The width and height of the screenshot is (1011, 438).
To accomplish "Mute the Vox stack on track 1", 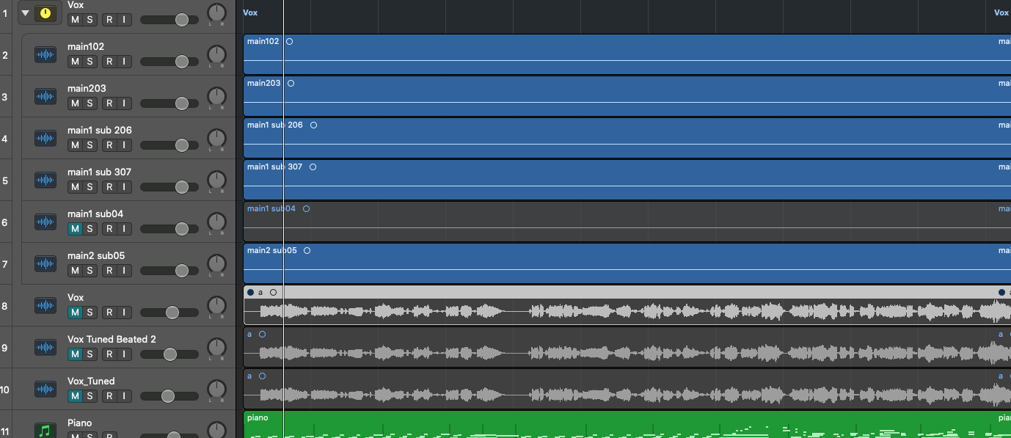I will (74, 20).
